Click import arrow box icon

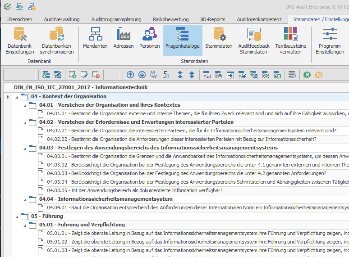[230, 75]
